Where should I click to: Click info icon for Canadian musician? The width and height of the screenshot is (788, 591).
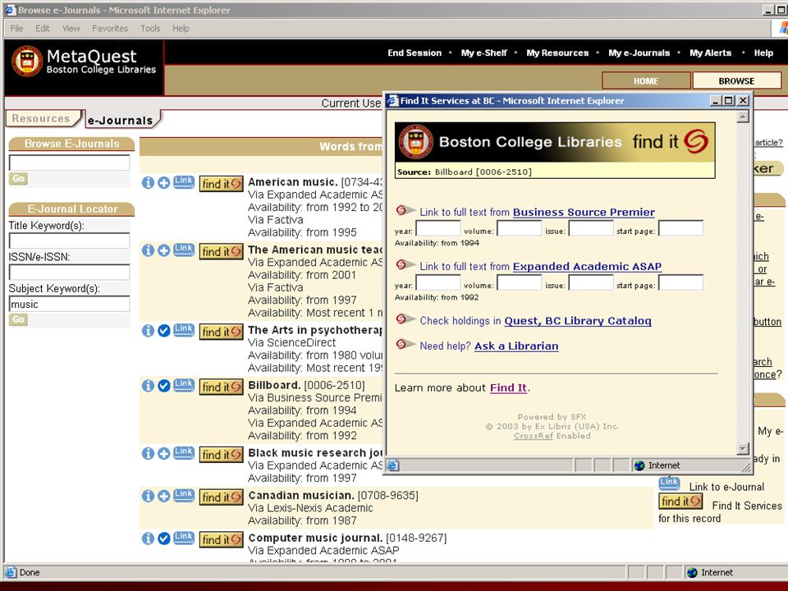click(148, 496)
